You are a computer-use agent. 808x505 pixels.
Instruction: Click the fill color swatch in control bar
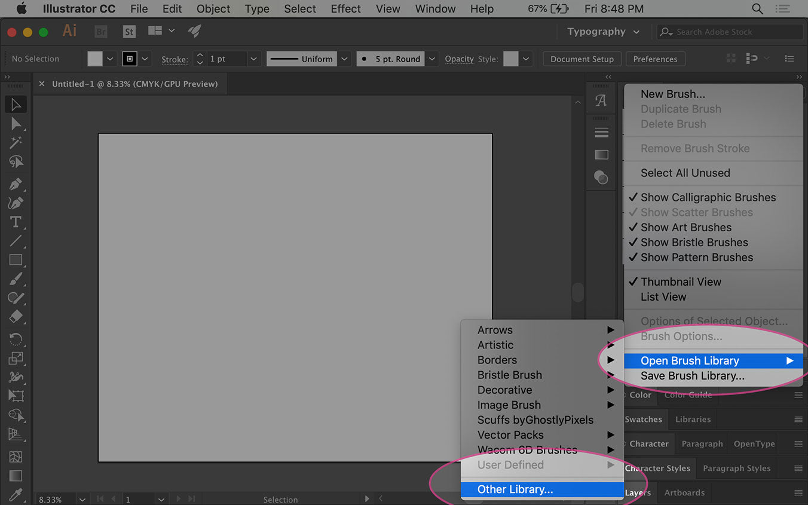coord(95,59)
